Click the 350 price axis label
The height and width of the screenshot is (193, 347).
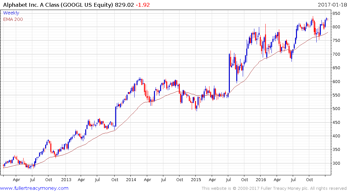336,150
